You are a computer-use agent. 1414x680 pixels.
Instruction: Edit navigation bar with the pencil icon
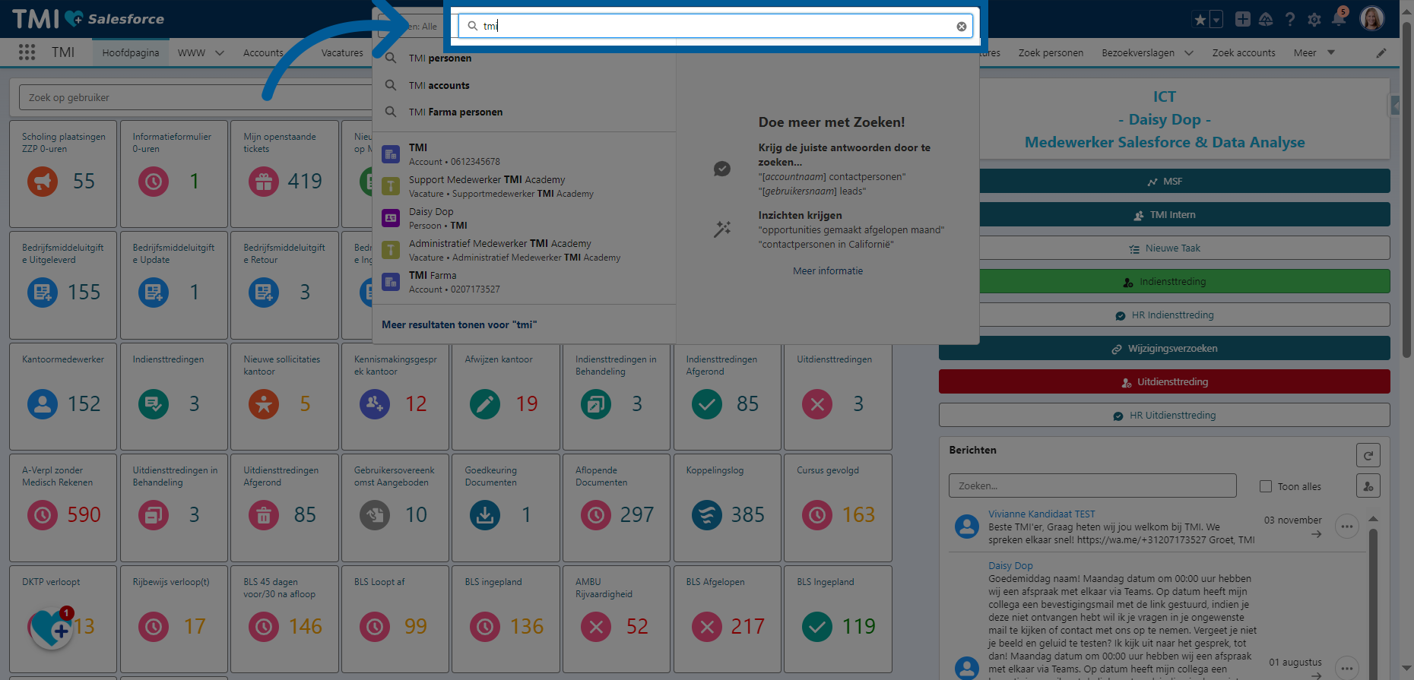click(x=1381, y=53)
